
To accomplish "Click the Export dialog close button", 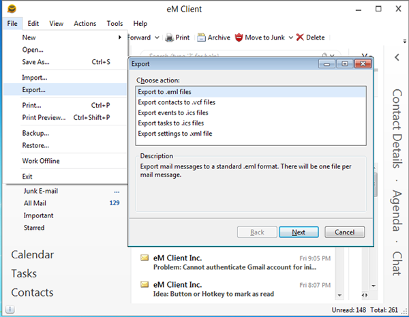I will pyautogui.click(x=363, y=63).
